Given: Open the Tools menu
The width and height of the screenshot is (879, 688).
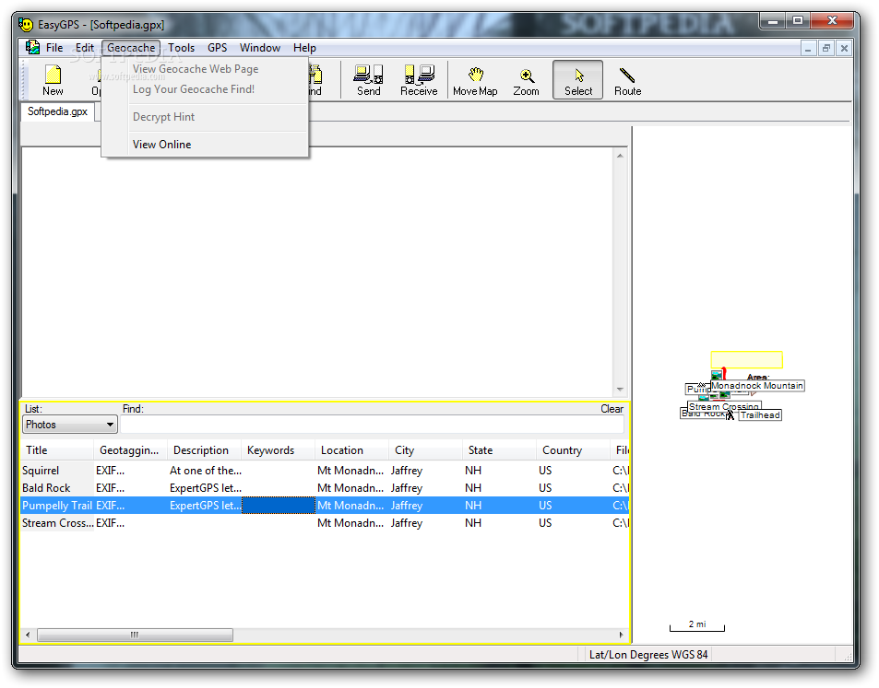Looking at the screenshot, I should click(181, 48).
